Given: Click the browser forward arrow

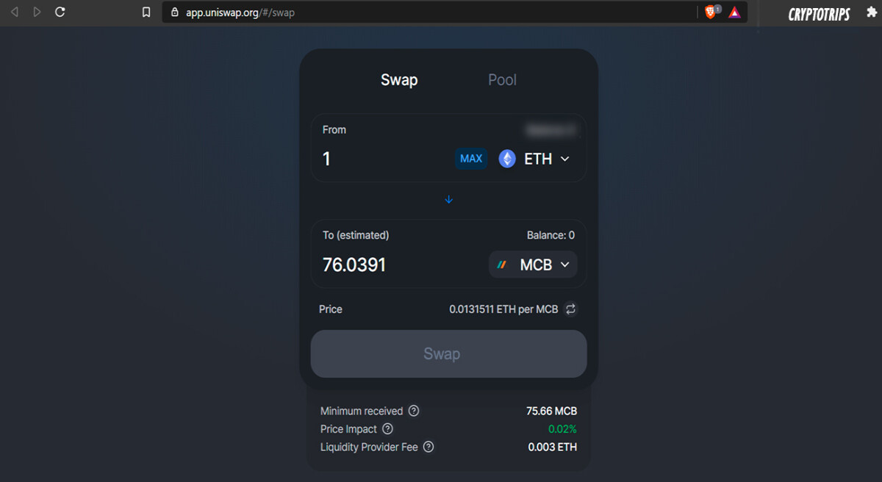Looking at the screenshot, I should tap(37, 12).
